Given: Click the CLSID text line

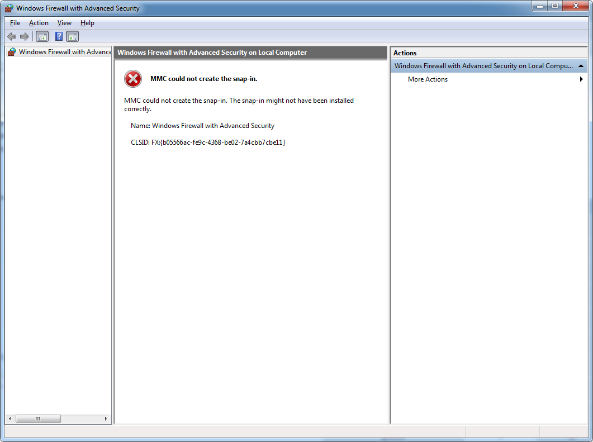Looking at the screenshot, I should point(208,142).
